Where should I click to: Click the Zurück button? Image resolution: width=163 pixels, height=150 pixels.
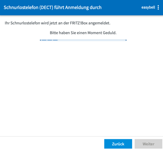pos(118,144)
